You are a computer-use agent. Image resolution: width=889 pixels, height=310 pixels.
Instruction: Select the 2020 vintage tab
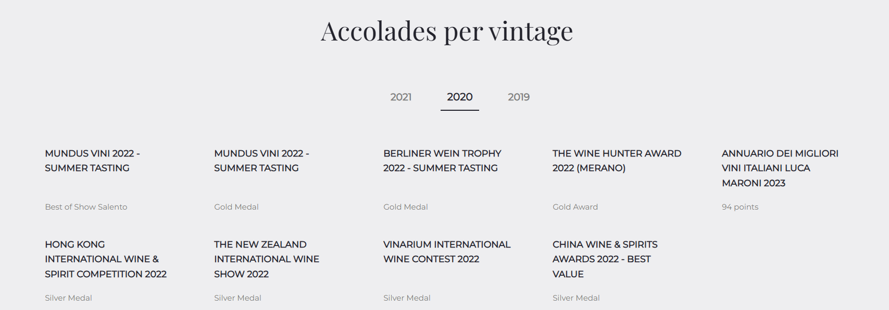[460, 97]
